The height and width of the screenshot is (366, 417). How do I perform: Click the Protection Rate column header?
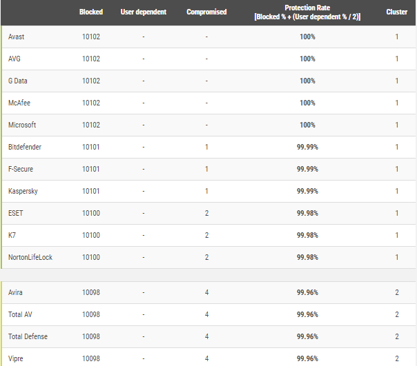307,12
